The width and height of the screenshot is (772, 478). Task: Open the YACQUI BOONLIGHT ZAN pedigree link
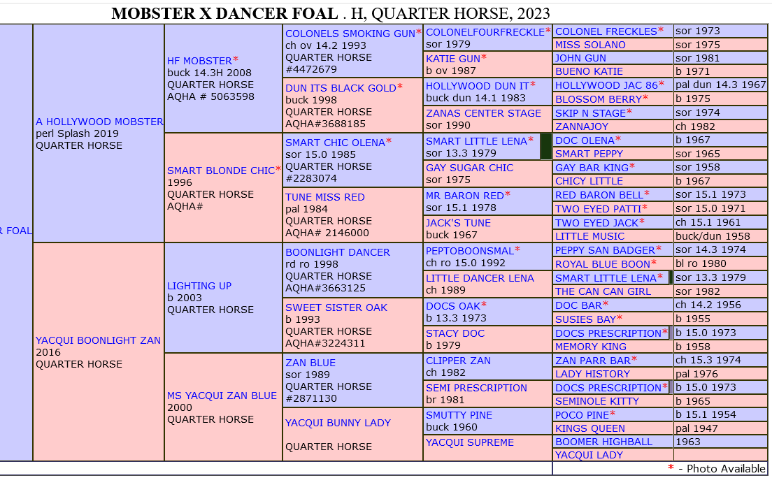(x=98, y=340)
